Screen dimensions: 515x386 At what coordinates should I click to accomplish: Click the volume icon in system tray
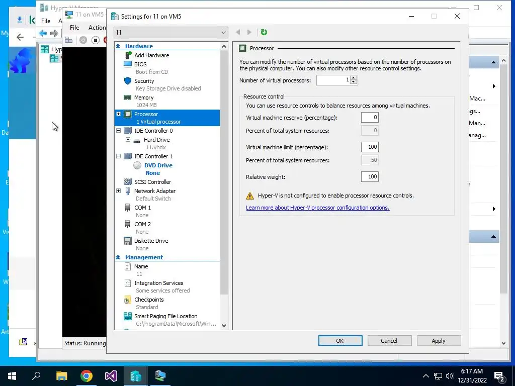pyautogui.click(x=450, y=376)
